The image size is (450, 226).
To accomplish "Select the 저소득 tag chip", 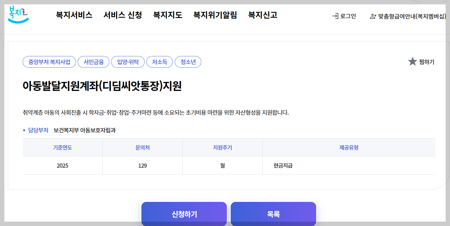I will 159,62.
